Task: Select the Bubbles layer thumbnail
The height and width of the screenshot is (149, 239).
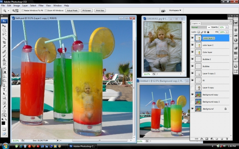Action: tap(198, 66)
